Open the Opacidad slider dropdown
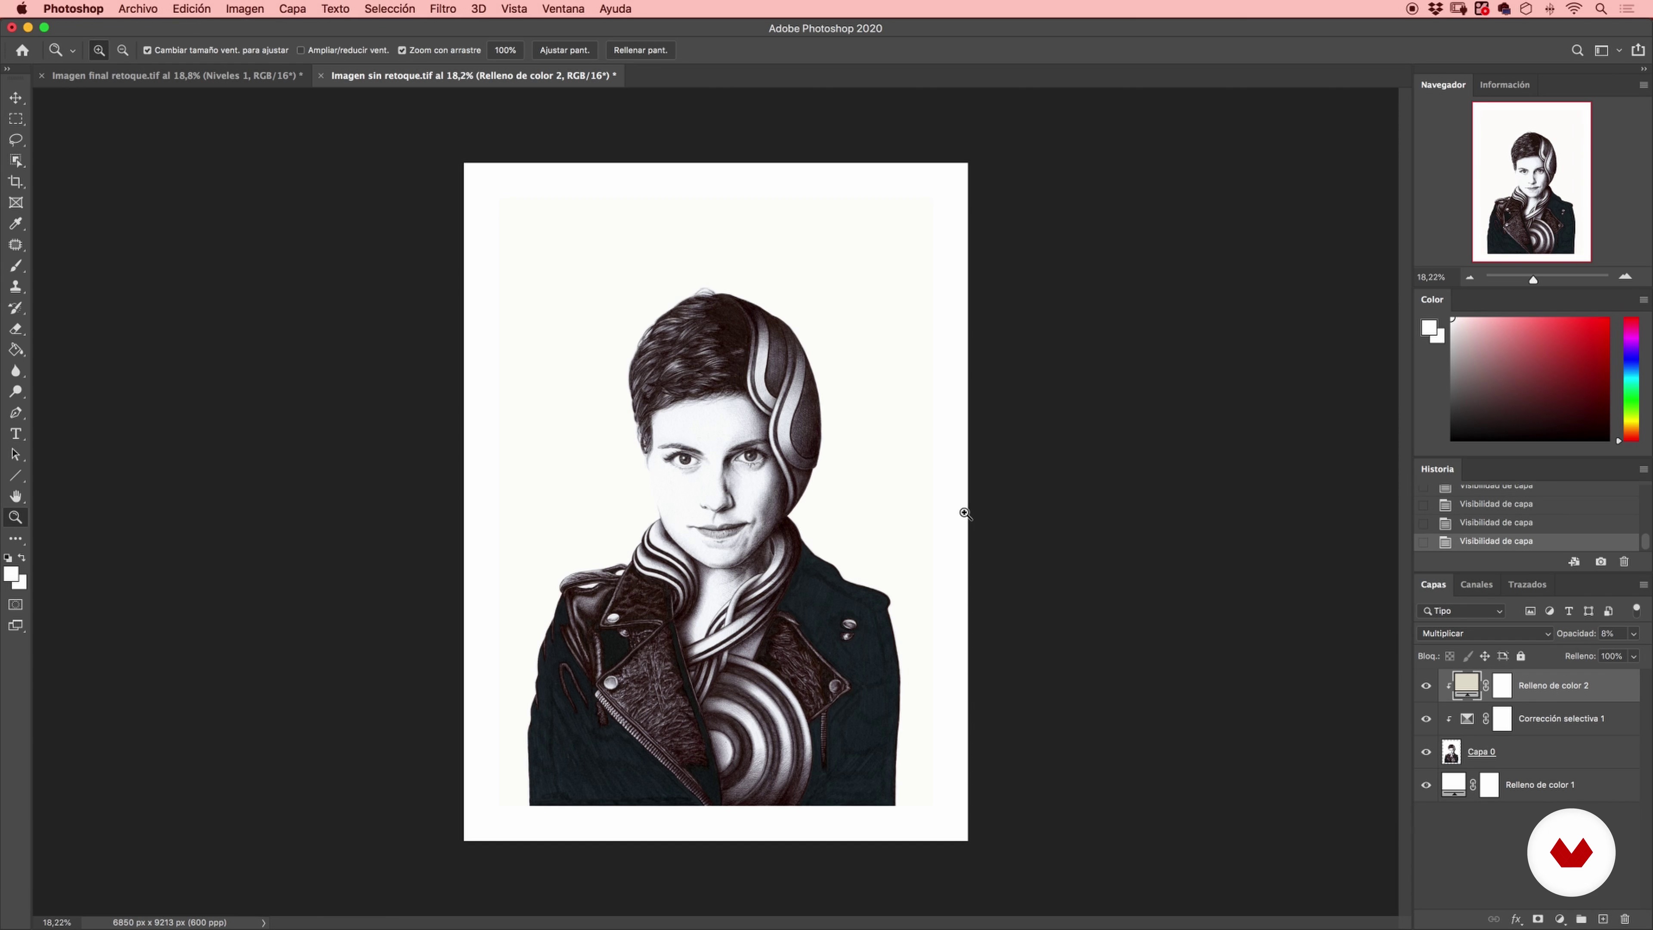1653x930 pixels. click(1634, 633)
